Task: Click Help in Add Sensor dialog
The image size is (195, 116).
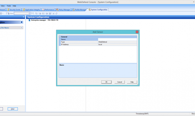Action: 132,82
